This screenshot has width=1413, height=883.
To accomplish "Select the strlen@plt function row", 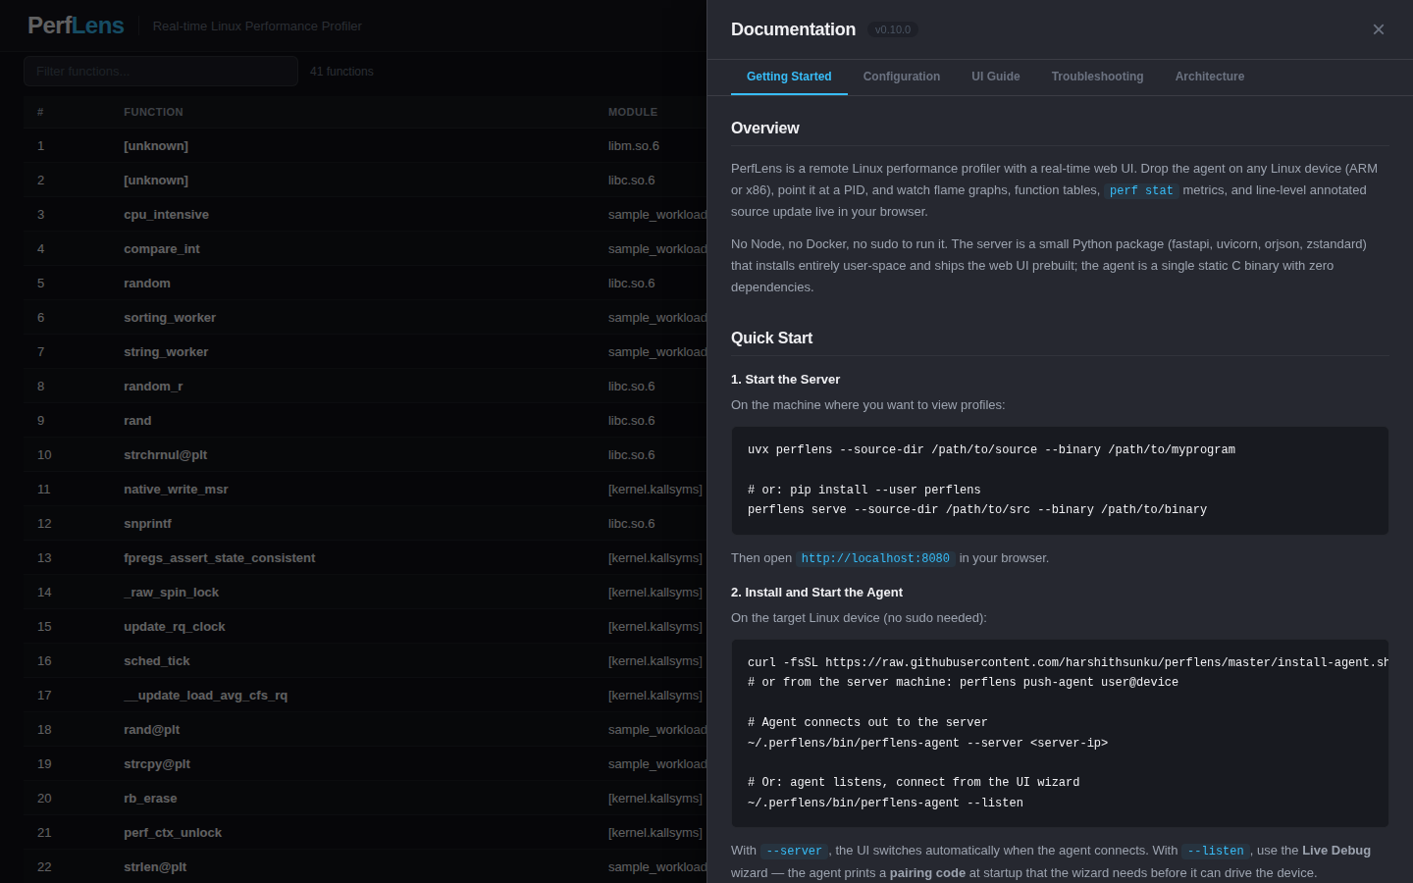I will pos(365,867).
